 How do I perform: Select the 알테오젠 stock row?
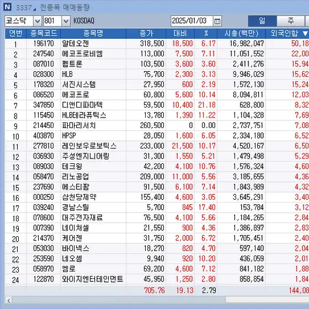coord(157,44)
